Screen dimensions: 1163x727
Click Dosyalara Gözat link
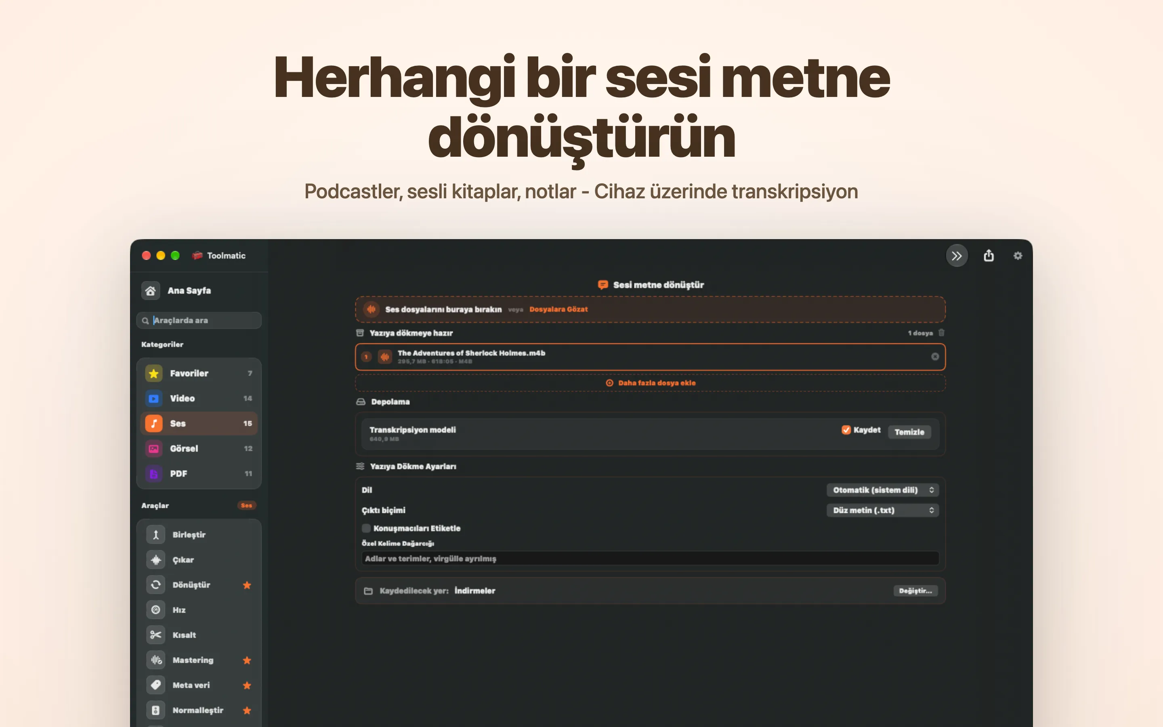(x=558, y=309)
